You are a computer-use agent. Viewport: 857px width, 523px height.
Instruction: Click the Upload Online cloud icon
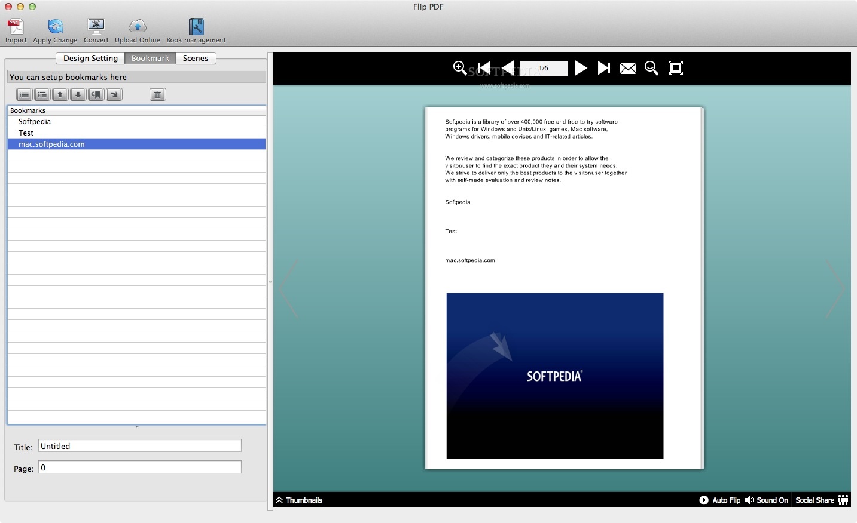pyautogui.click(x=138, y=26)
